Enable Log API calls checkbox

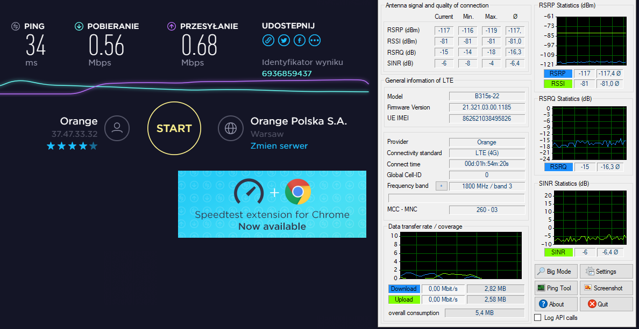pos(537,318)
